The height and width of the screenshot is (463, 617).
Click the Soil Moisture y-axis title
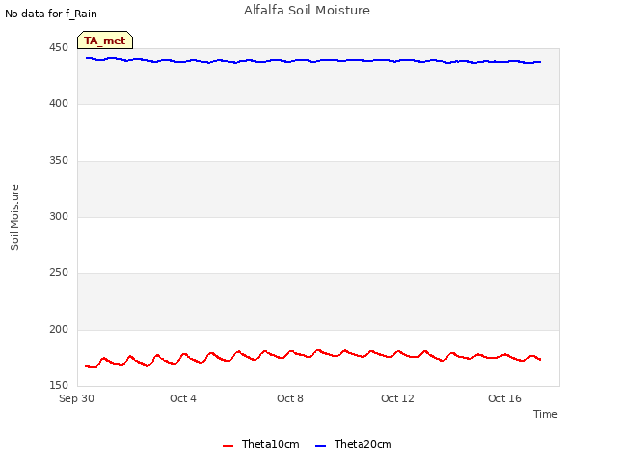14,217
